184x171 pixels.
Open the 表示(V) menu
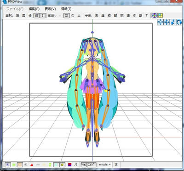[50, 9]
